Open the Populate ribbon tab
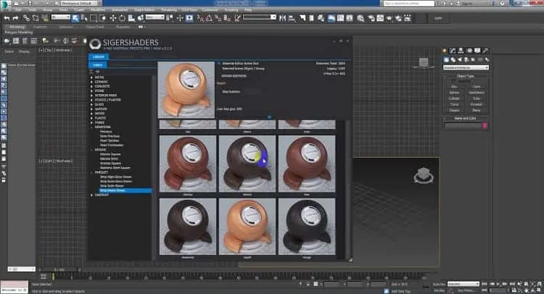544x294 pixels. [123, 27]
